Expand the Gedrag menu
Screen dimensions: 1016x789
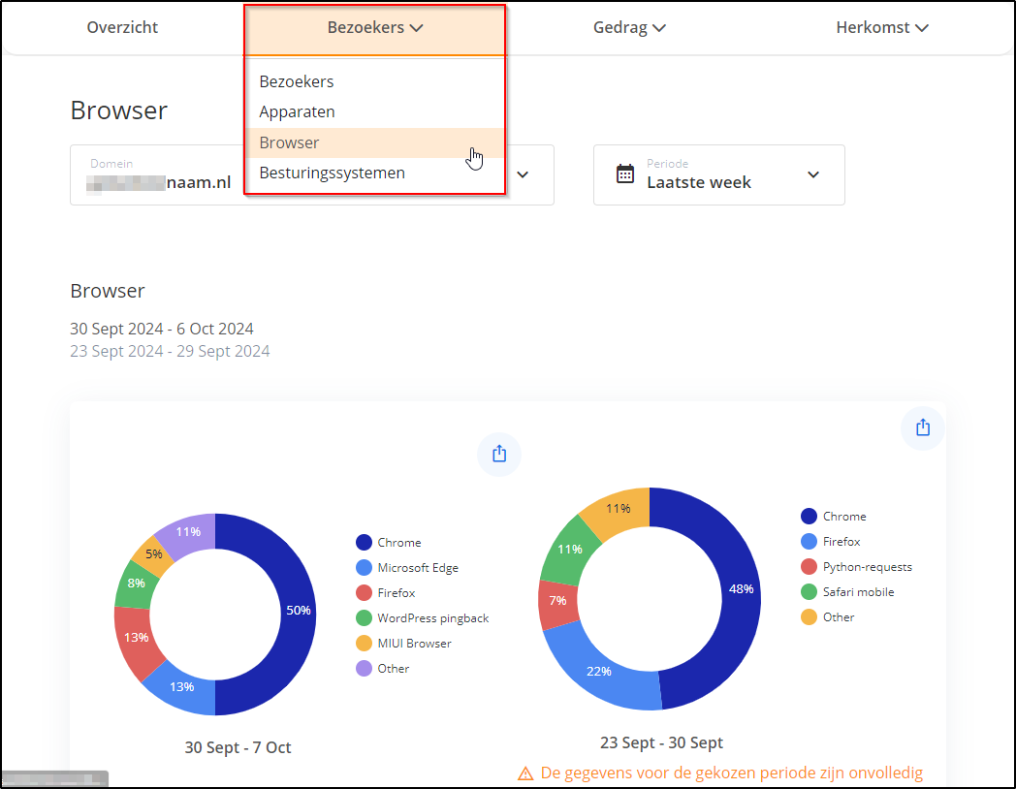point(629,28)
